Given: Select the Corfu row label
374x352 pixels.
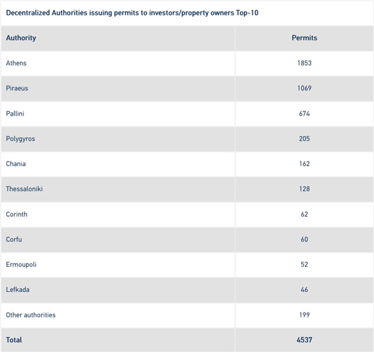Looking at the screenshot, I should tap(14, 239).
